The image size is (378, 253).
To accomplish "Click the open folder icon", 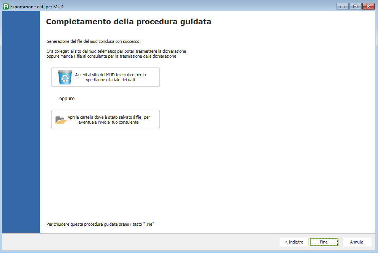I will (61, 120).
